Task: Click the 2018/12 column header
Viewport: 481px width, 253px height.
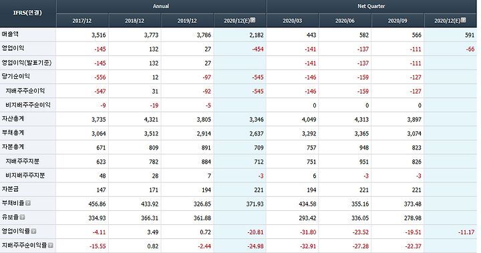Action: point(134,21)
